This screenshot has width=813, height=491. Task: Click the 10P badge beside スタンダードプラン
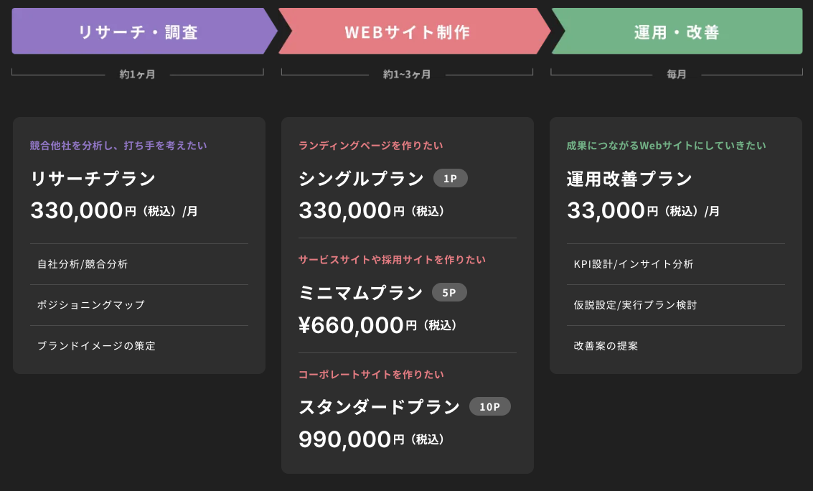click(x=490, y=407)
